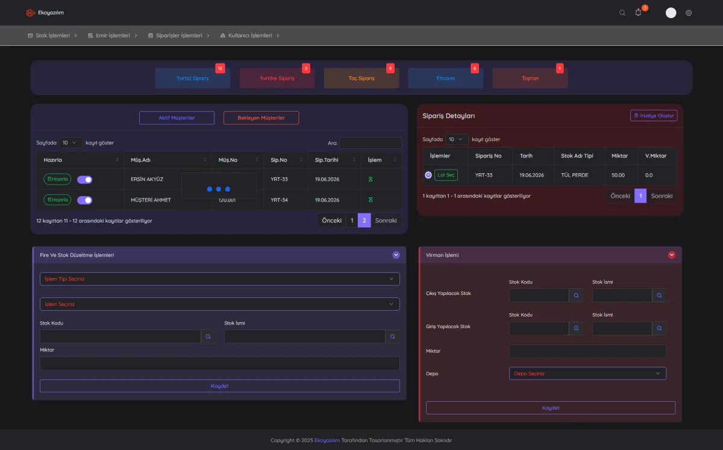This screenshot has width=723, height=450.
Task: Open the notifications bell
Action: coord(639,13)
